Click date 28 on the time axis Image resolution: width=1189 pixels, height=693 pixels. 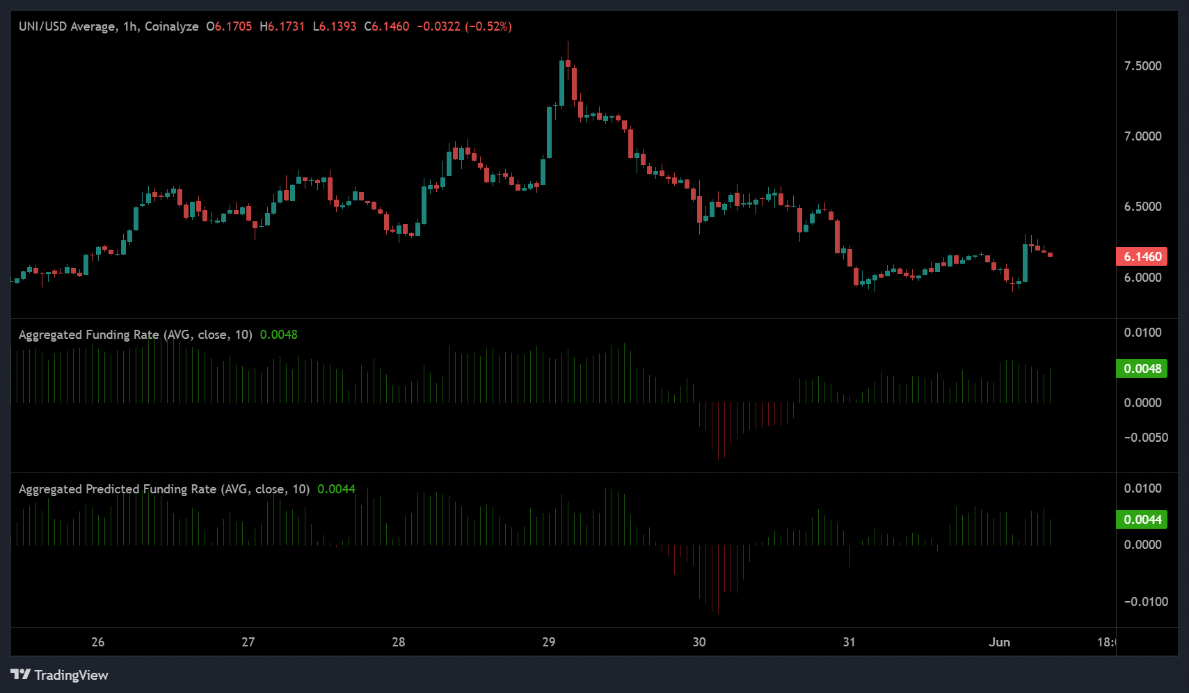[399, 642]
